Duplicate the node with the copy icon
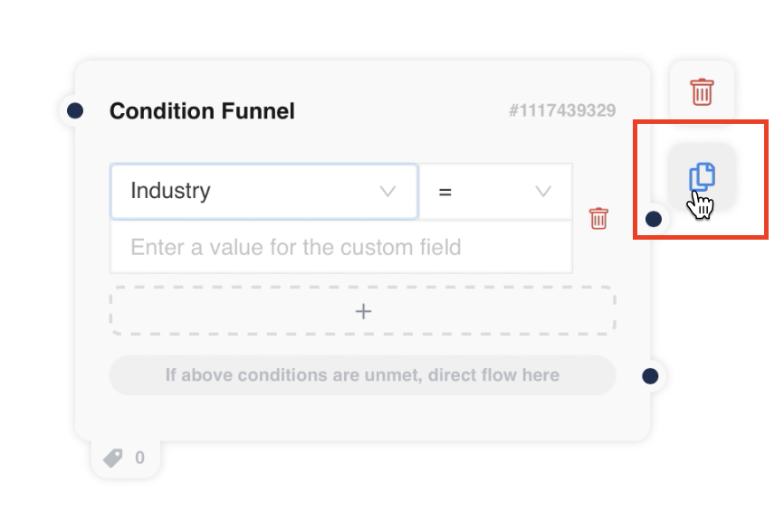This screenshot has width=784, height=530. click(x=703, y=175)
